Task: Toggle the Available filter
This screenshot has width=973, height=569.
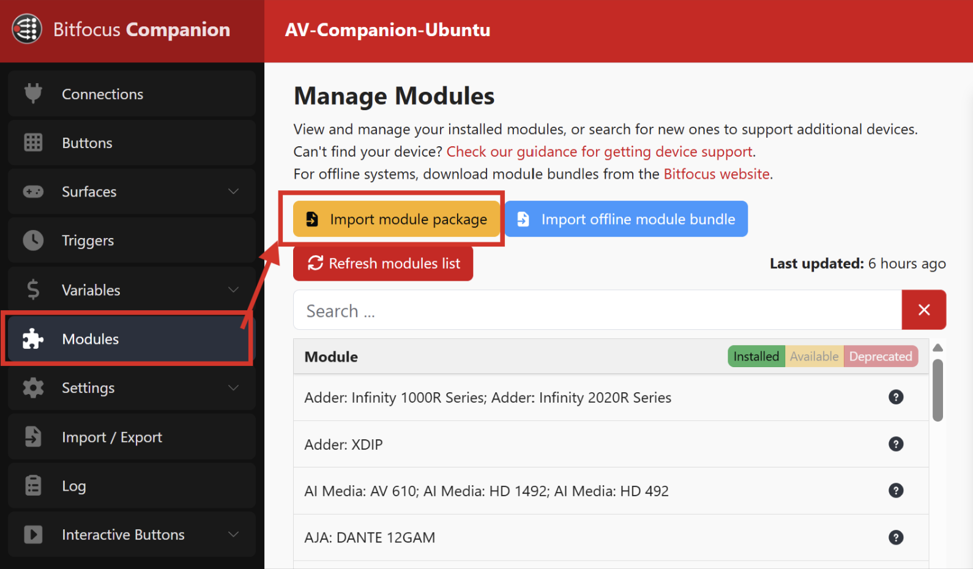Action: tap(815, 356)
